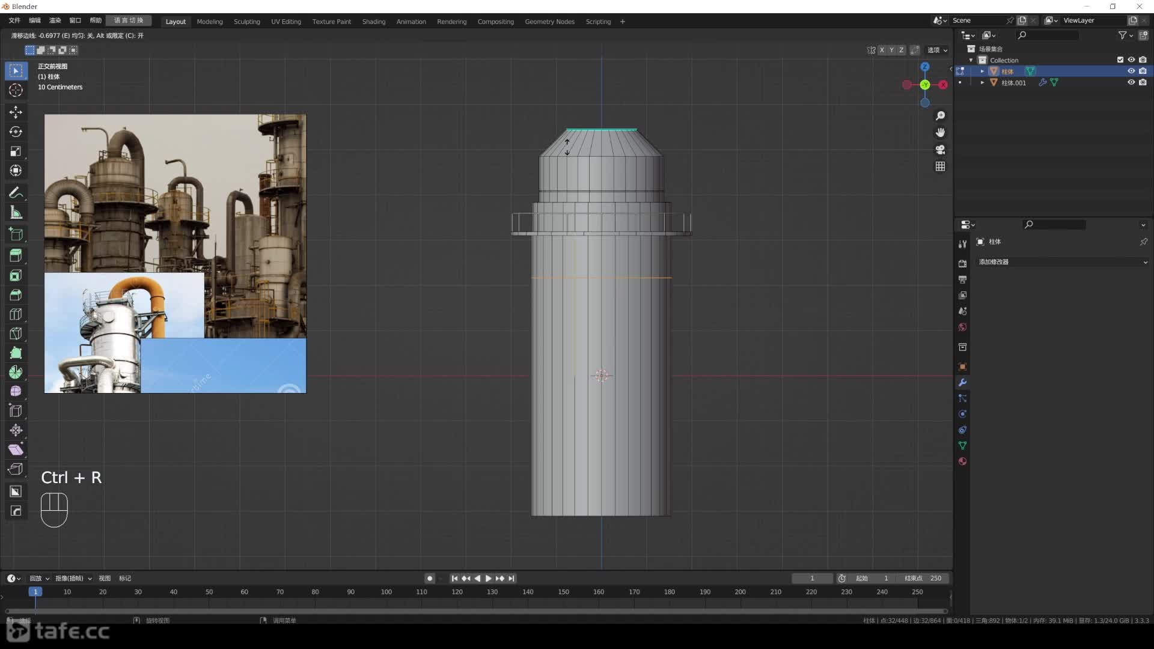Toggle Z axis mirror

click(901, 50)
